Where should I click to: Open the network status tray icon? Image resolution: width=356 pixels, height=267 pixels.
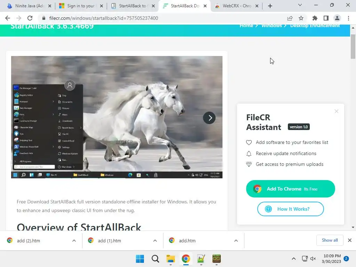[x=305, y=259]
